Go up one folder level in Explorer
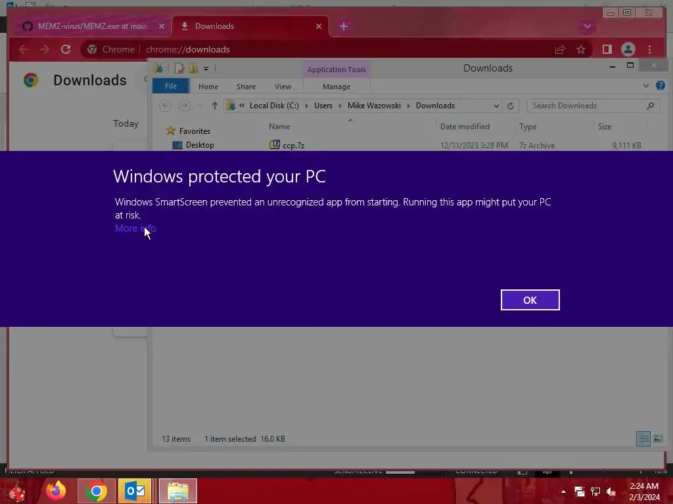 215,106
